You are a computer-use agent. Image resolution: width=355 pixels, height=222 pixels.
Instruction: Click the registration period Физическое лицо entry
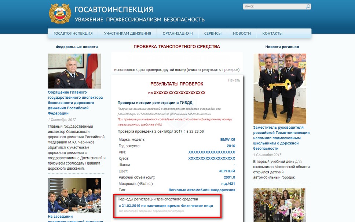166,206
